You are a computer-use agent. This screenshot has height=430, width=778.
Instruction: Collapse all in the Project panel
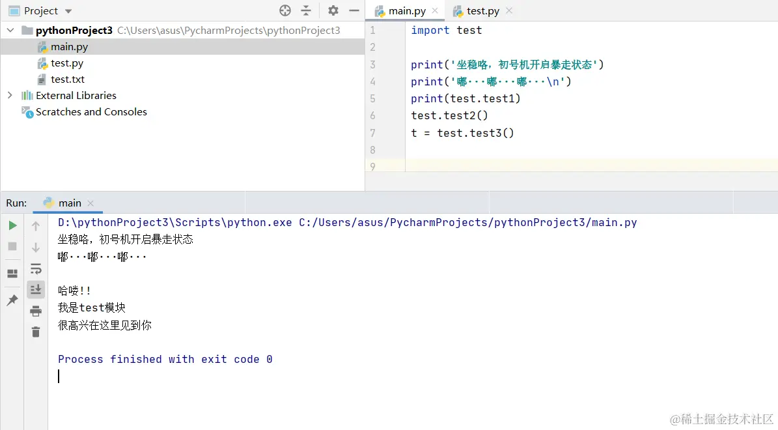pyautogui.click(x=306, y=10)
